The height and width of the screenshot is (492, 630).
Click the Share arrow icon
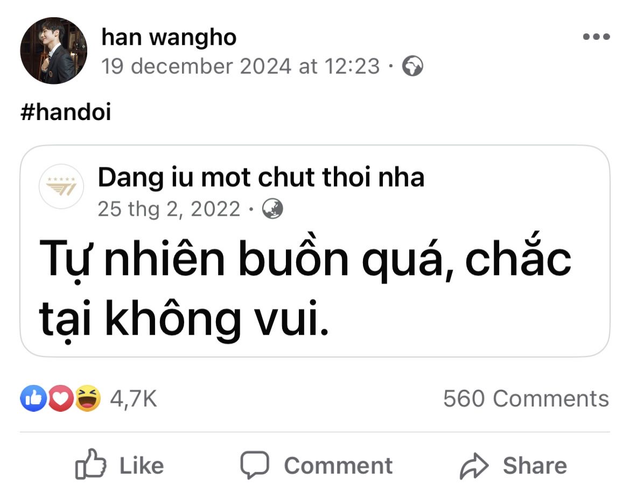coord(474,466)
